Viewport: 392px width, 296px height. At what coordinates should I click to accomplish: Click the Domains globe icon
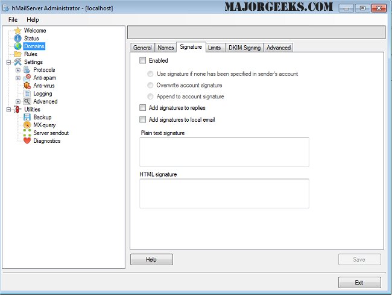tap(17, 46)
